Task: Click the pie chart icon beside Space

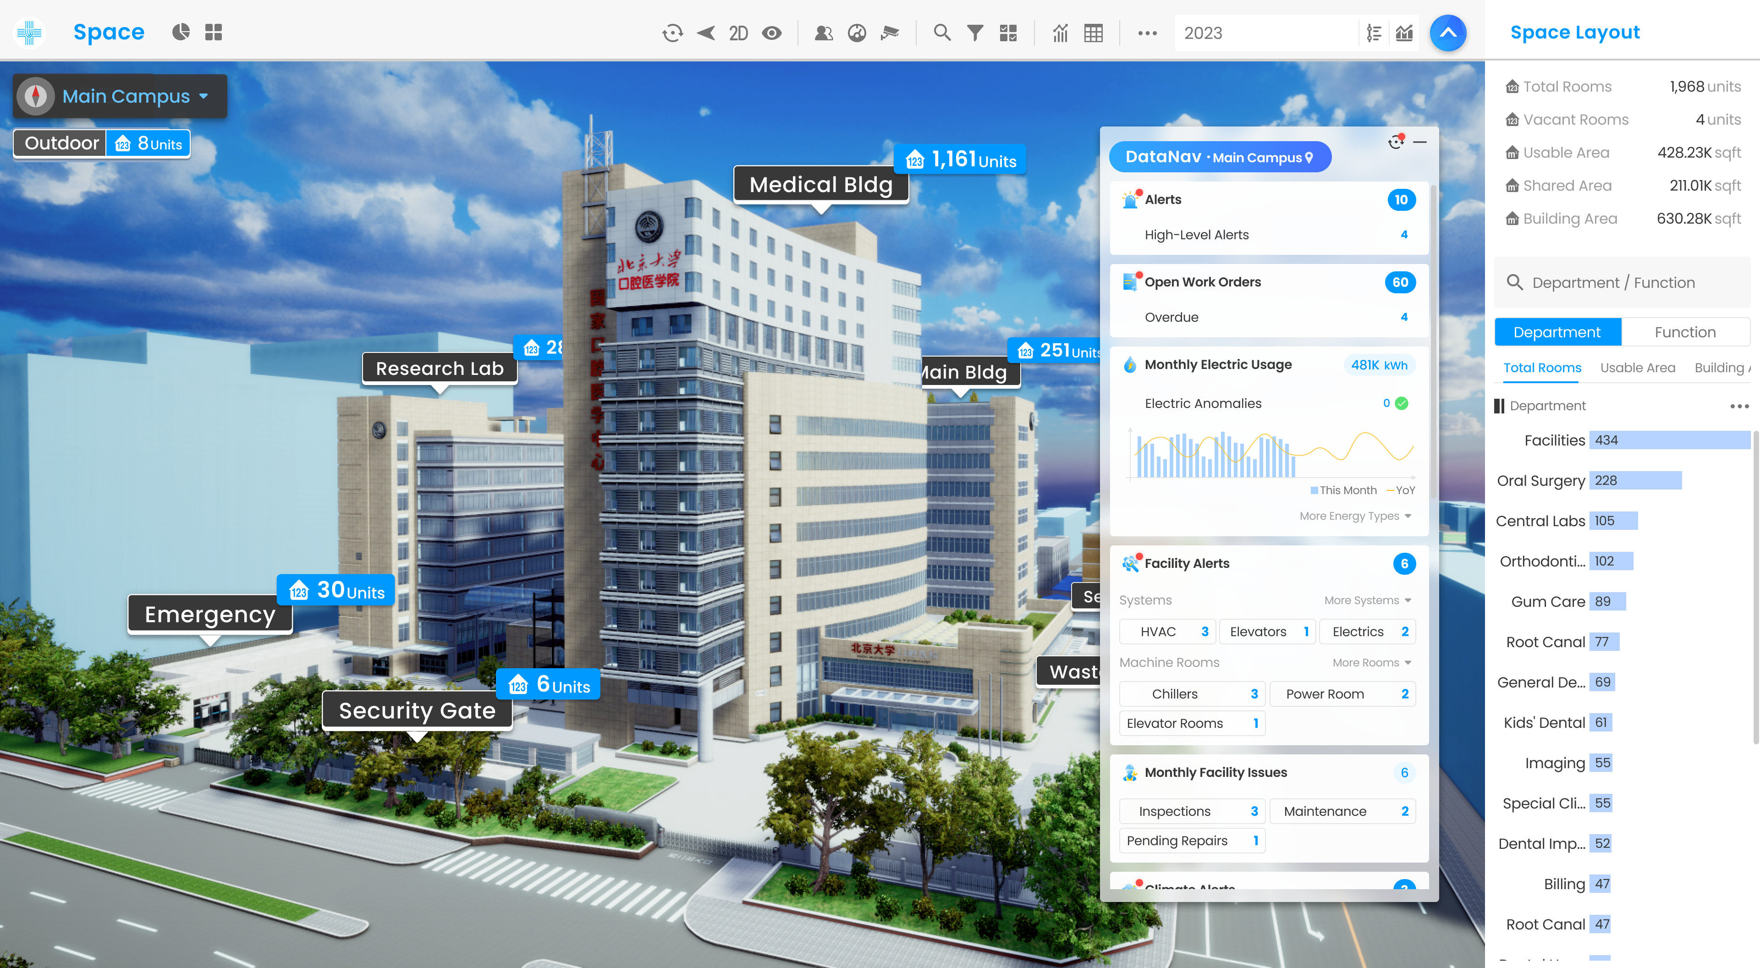Action: click(x=181, y=32)
